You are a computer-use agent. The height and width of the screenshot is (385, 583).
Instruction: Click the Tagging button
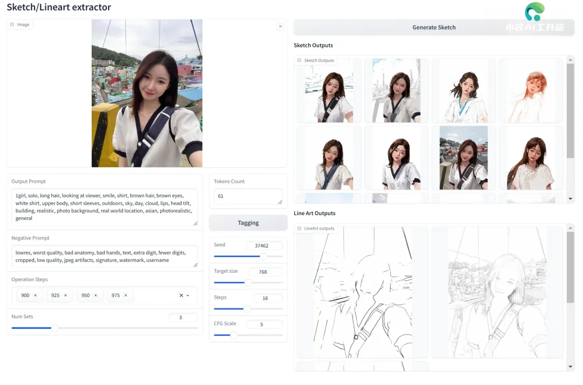tap(248, 223)
